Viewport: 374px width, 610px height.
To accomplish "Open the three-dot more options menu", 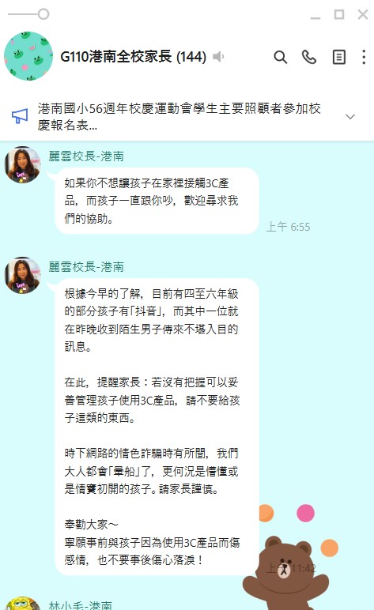I will point(364,57).
